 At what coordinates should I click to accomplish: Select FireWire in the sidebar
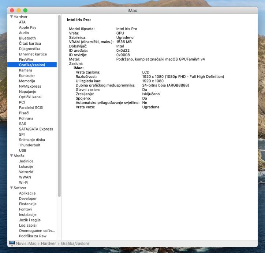[x=26, y=59]
